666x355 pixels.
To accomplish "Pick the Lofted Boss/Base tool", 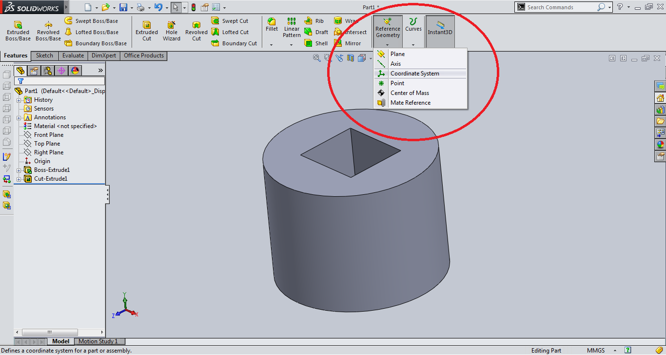I will tap(92, 32).
